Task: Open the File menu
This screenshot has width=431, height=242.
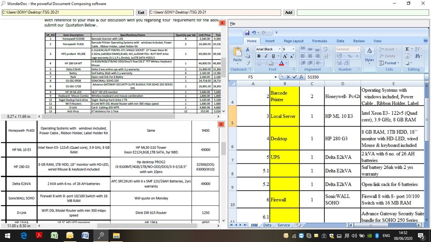Action: [x=233, y=24]
